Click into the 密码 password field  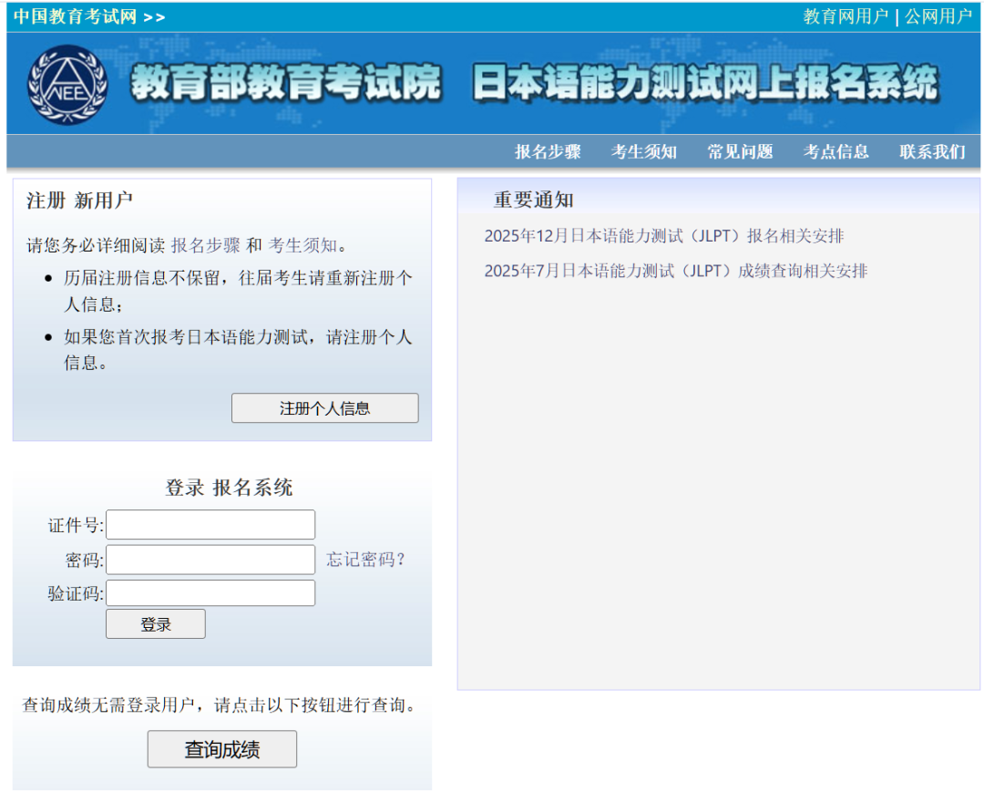click(210, 560)
